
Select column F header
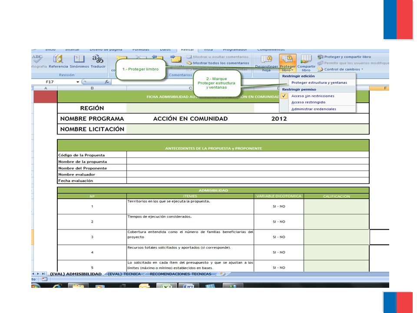click(379, 88)
